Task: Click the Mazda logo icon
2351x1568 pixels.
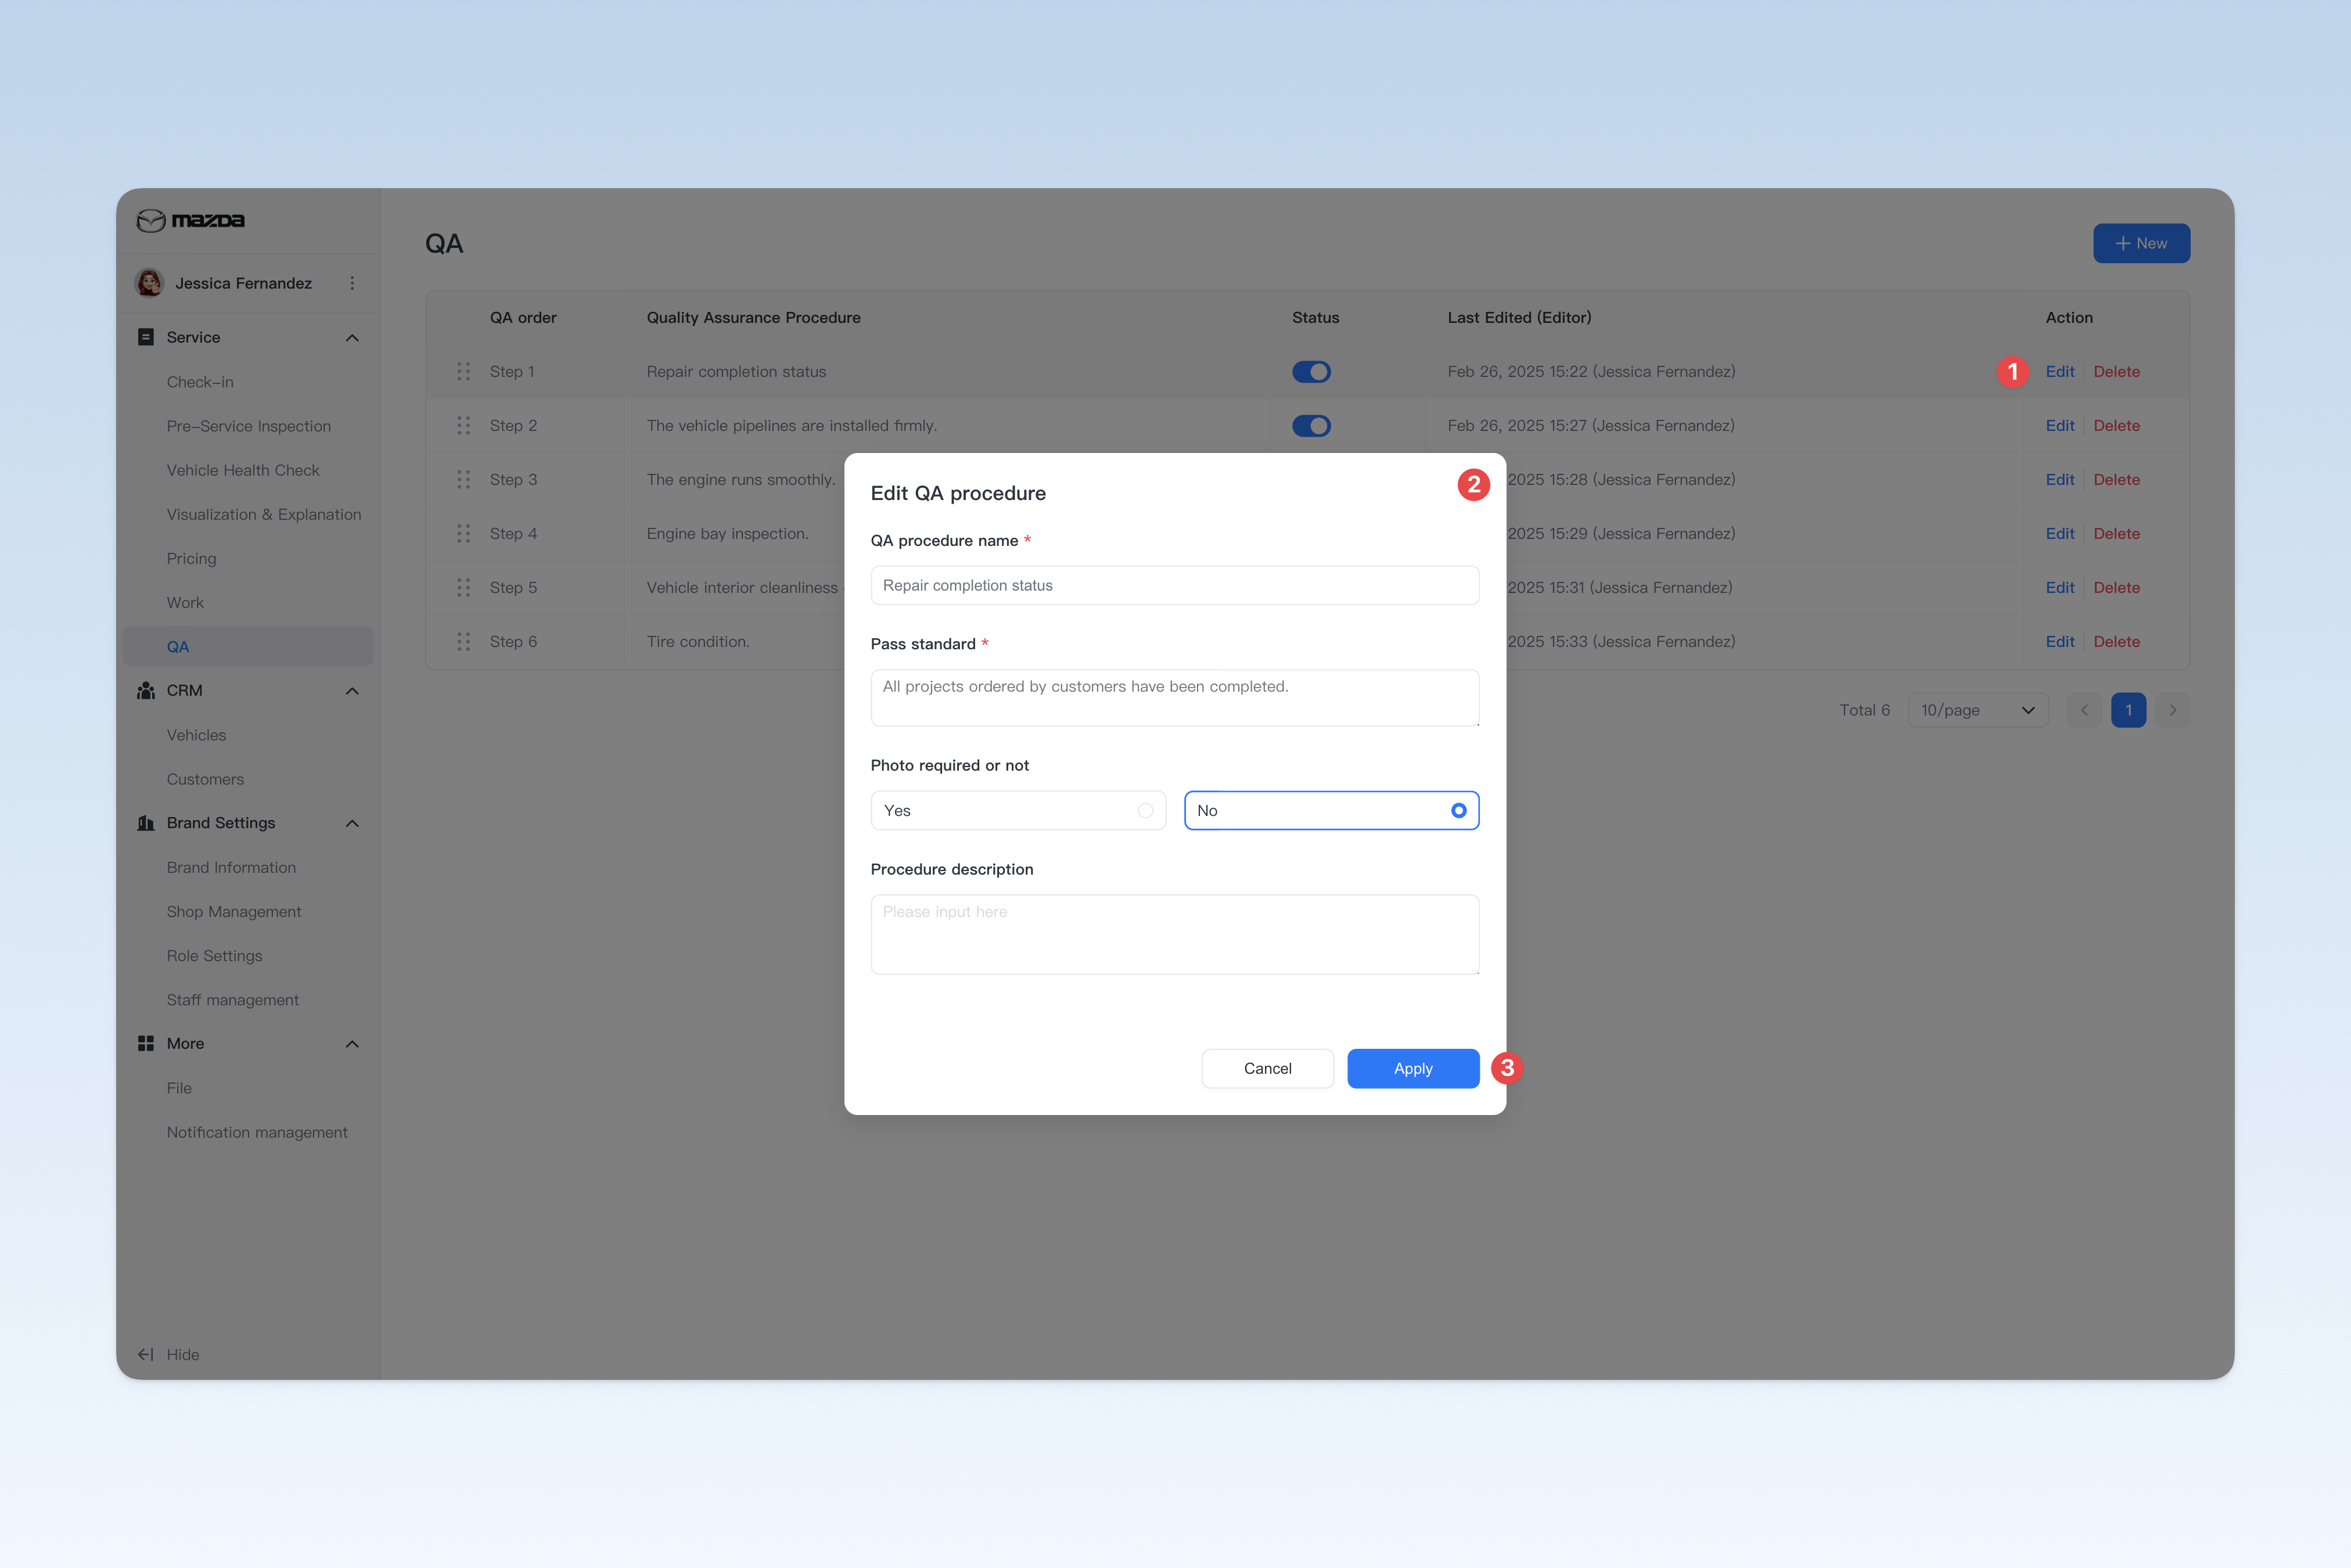Action: [x=151, y=221]
